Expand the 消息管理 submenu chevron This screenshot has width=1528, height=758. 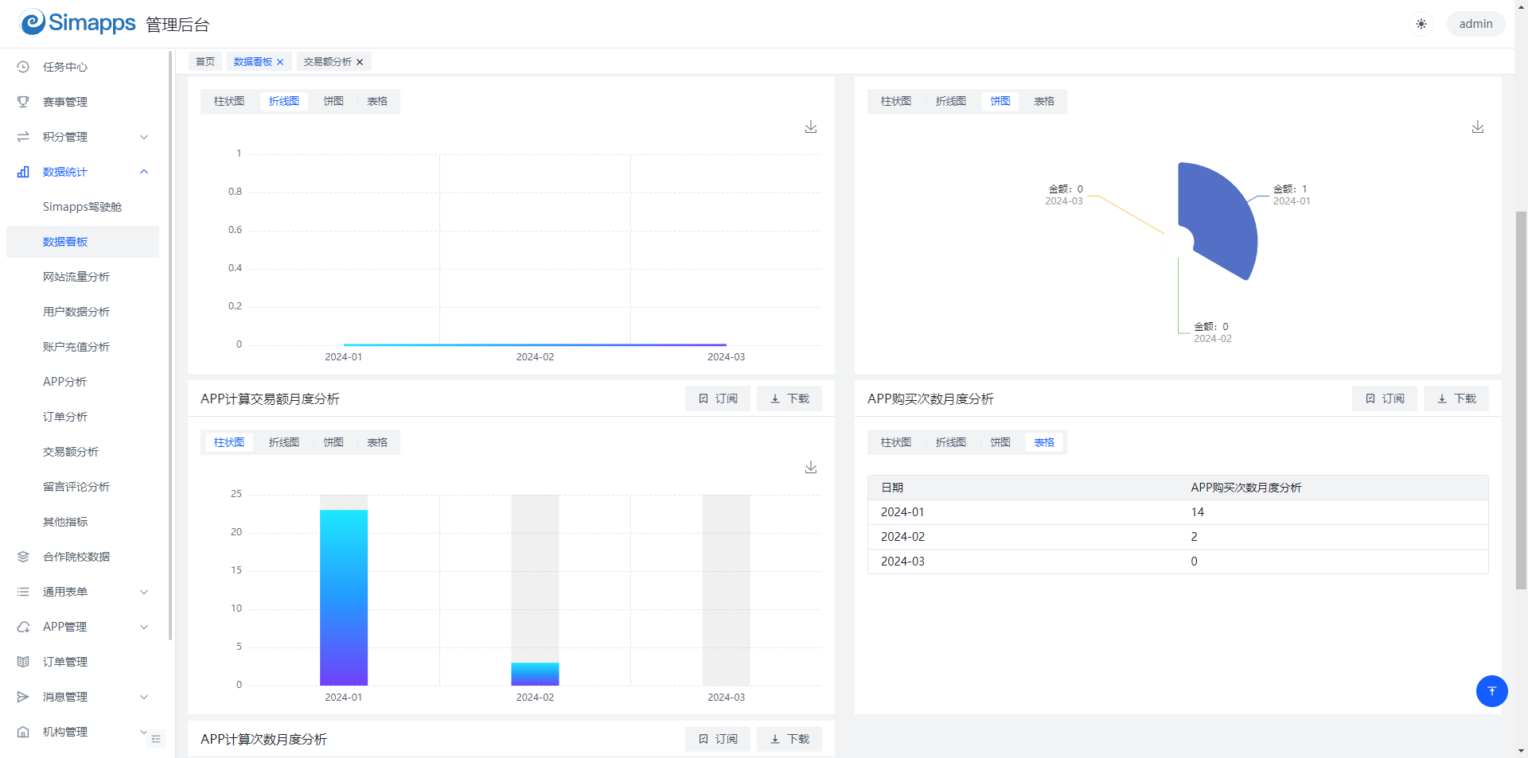click(x=144, y=697)
